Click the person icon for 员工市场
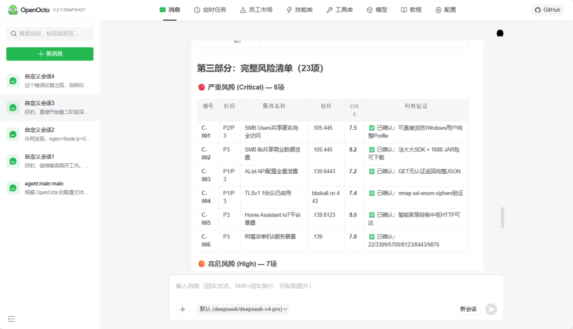The height and width of the screenshot is (329, 573). (243, 10)
